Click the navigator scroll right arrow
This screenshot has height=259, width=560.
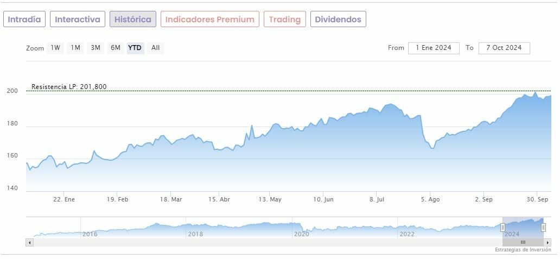pos(548,243)
